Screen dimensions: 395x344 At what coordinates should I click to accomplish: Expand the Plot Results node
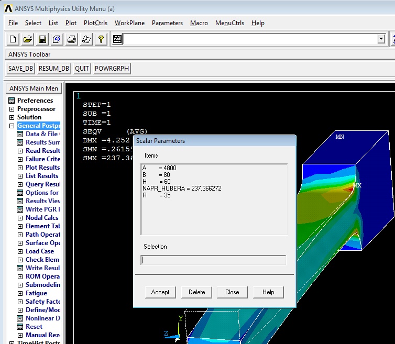20,168
